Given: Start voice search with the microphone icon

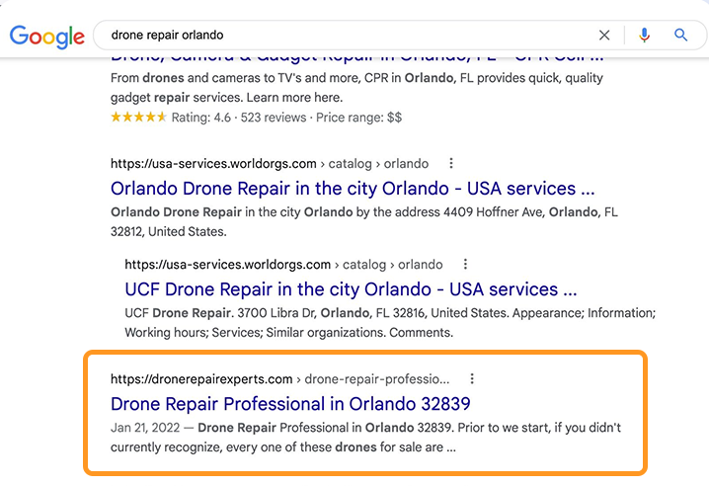Looking at the screenshot, I should pos(645,35).
